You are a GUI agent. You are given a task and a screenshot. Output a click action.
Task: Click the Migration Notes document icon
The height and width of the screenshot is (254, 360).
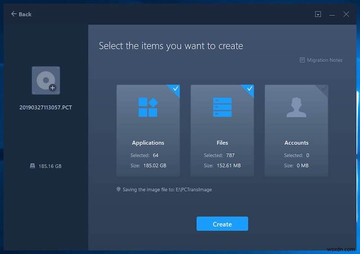(x=302, y=60)
